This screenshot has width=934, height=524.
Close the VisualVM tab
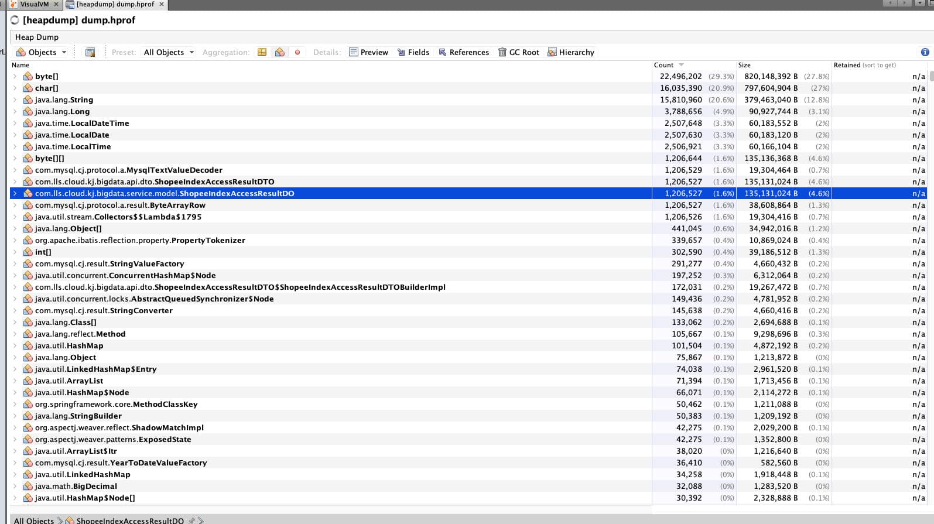click(56, 4)
